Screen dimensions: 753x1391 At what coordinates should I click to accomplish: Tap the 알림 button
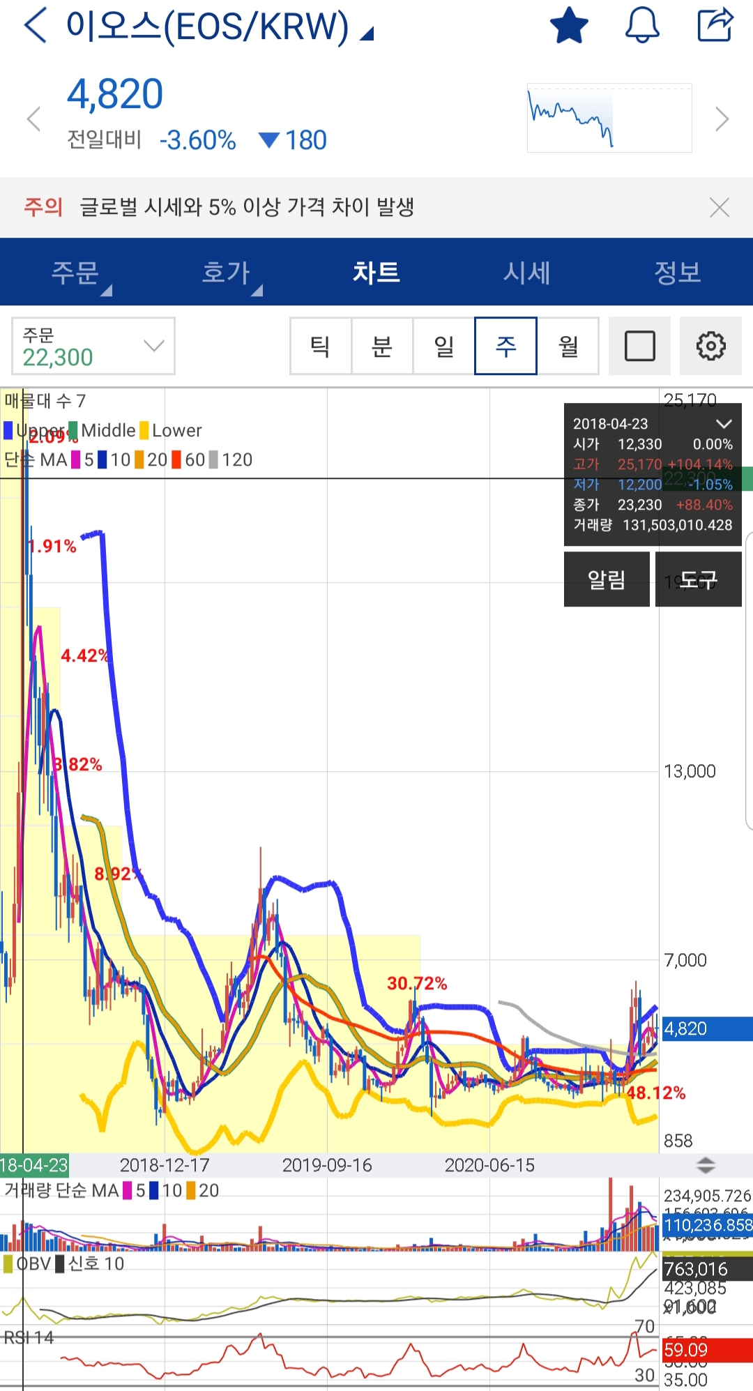tap(607, 579)
